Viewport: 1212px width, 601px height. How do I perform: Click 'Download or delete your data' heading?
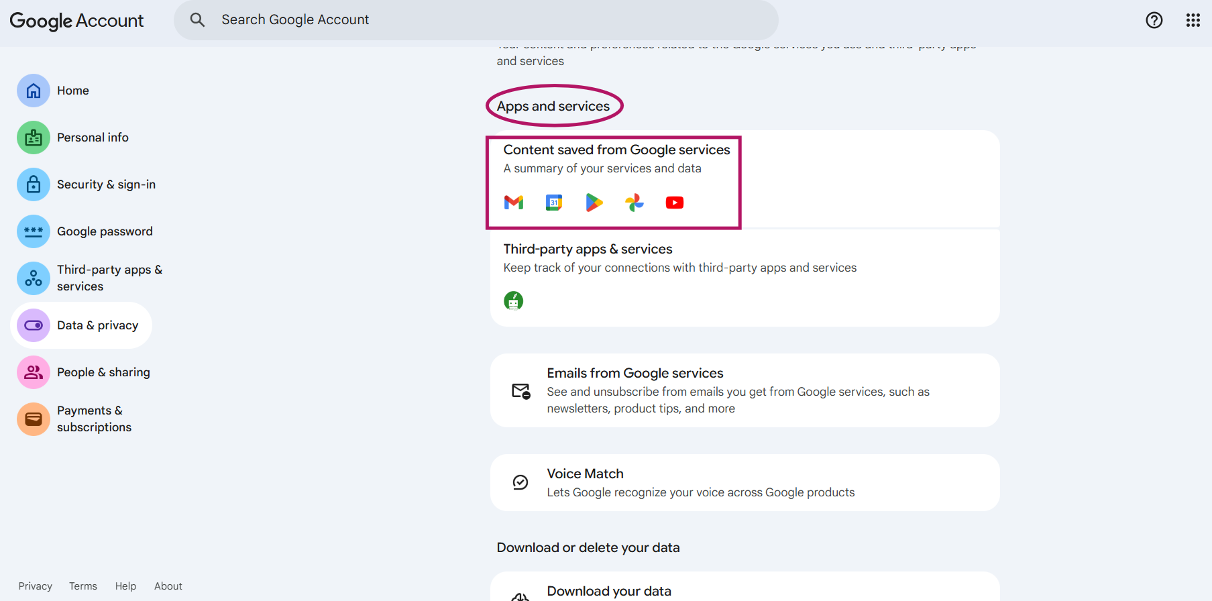(588, 548)
